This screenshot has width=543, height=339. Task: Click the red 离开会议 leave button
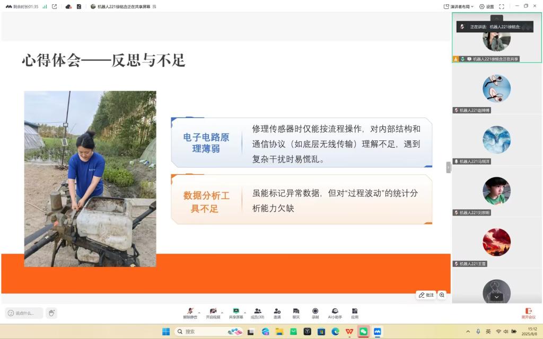[528, 313]
